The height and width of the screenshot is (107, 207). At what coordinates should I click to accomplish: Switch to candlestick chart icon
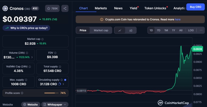pos(131,30)
